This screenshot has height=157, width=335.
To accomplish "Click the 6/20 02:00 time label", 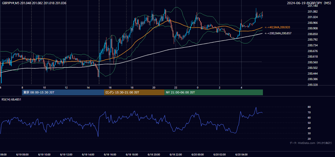I will pyautogui.click(x=219, y=154).
